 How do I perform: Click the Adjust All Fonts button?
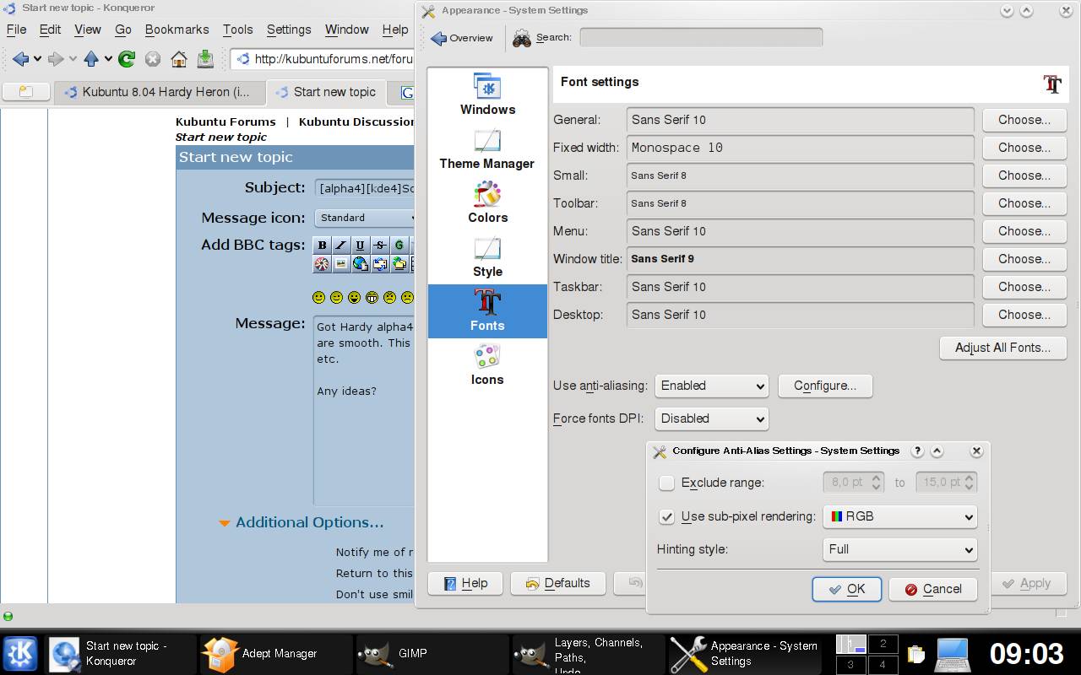coord(1002,348)
